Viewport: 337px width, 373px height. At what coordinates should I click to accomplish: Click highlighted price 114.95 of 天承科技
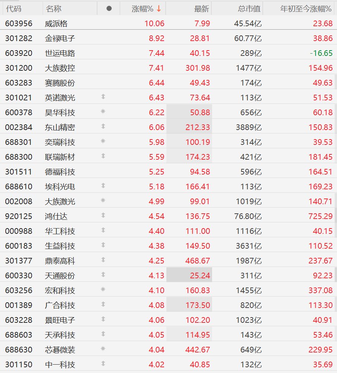198,335
